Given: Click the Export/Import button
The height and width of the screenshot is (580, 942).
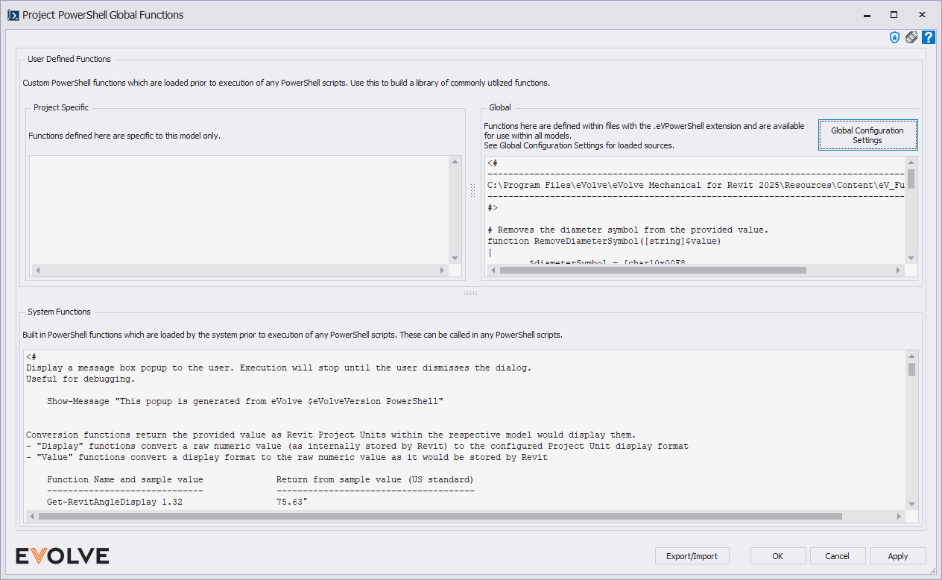Looking at the screenshot, I should (x=692, y=556).
